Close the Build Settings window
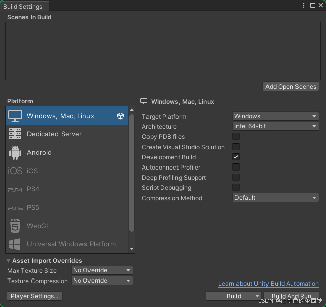Viewport: 326px width, 307px height. pos(321,5)
